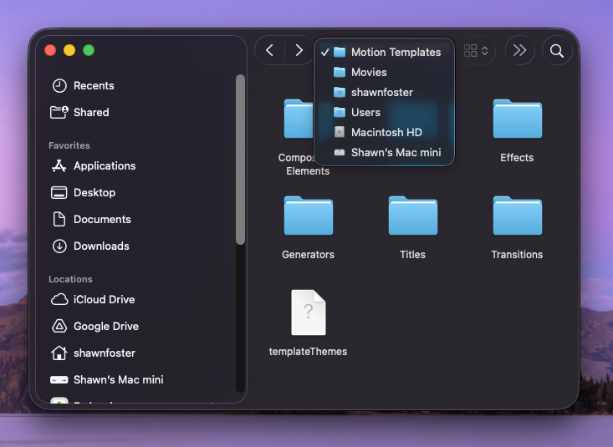Open the icon view switcher dropdown
The width and height of the screenshot is (613, 447).
tap(476, 51)
